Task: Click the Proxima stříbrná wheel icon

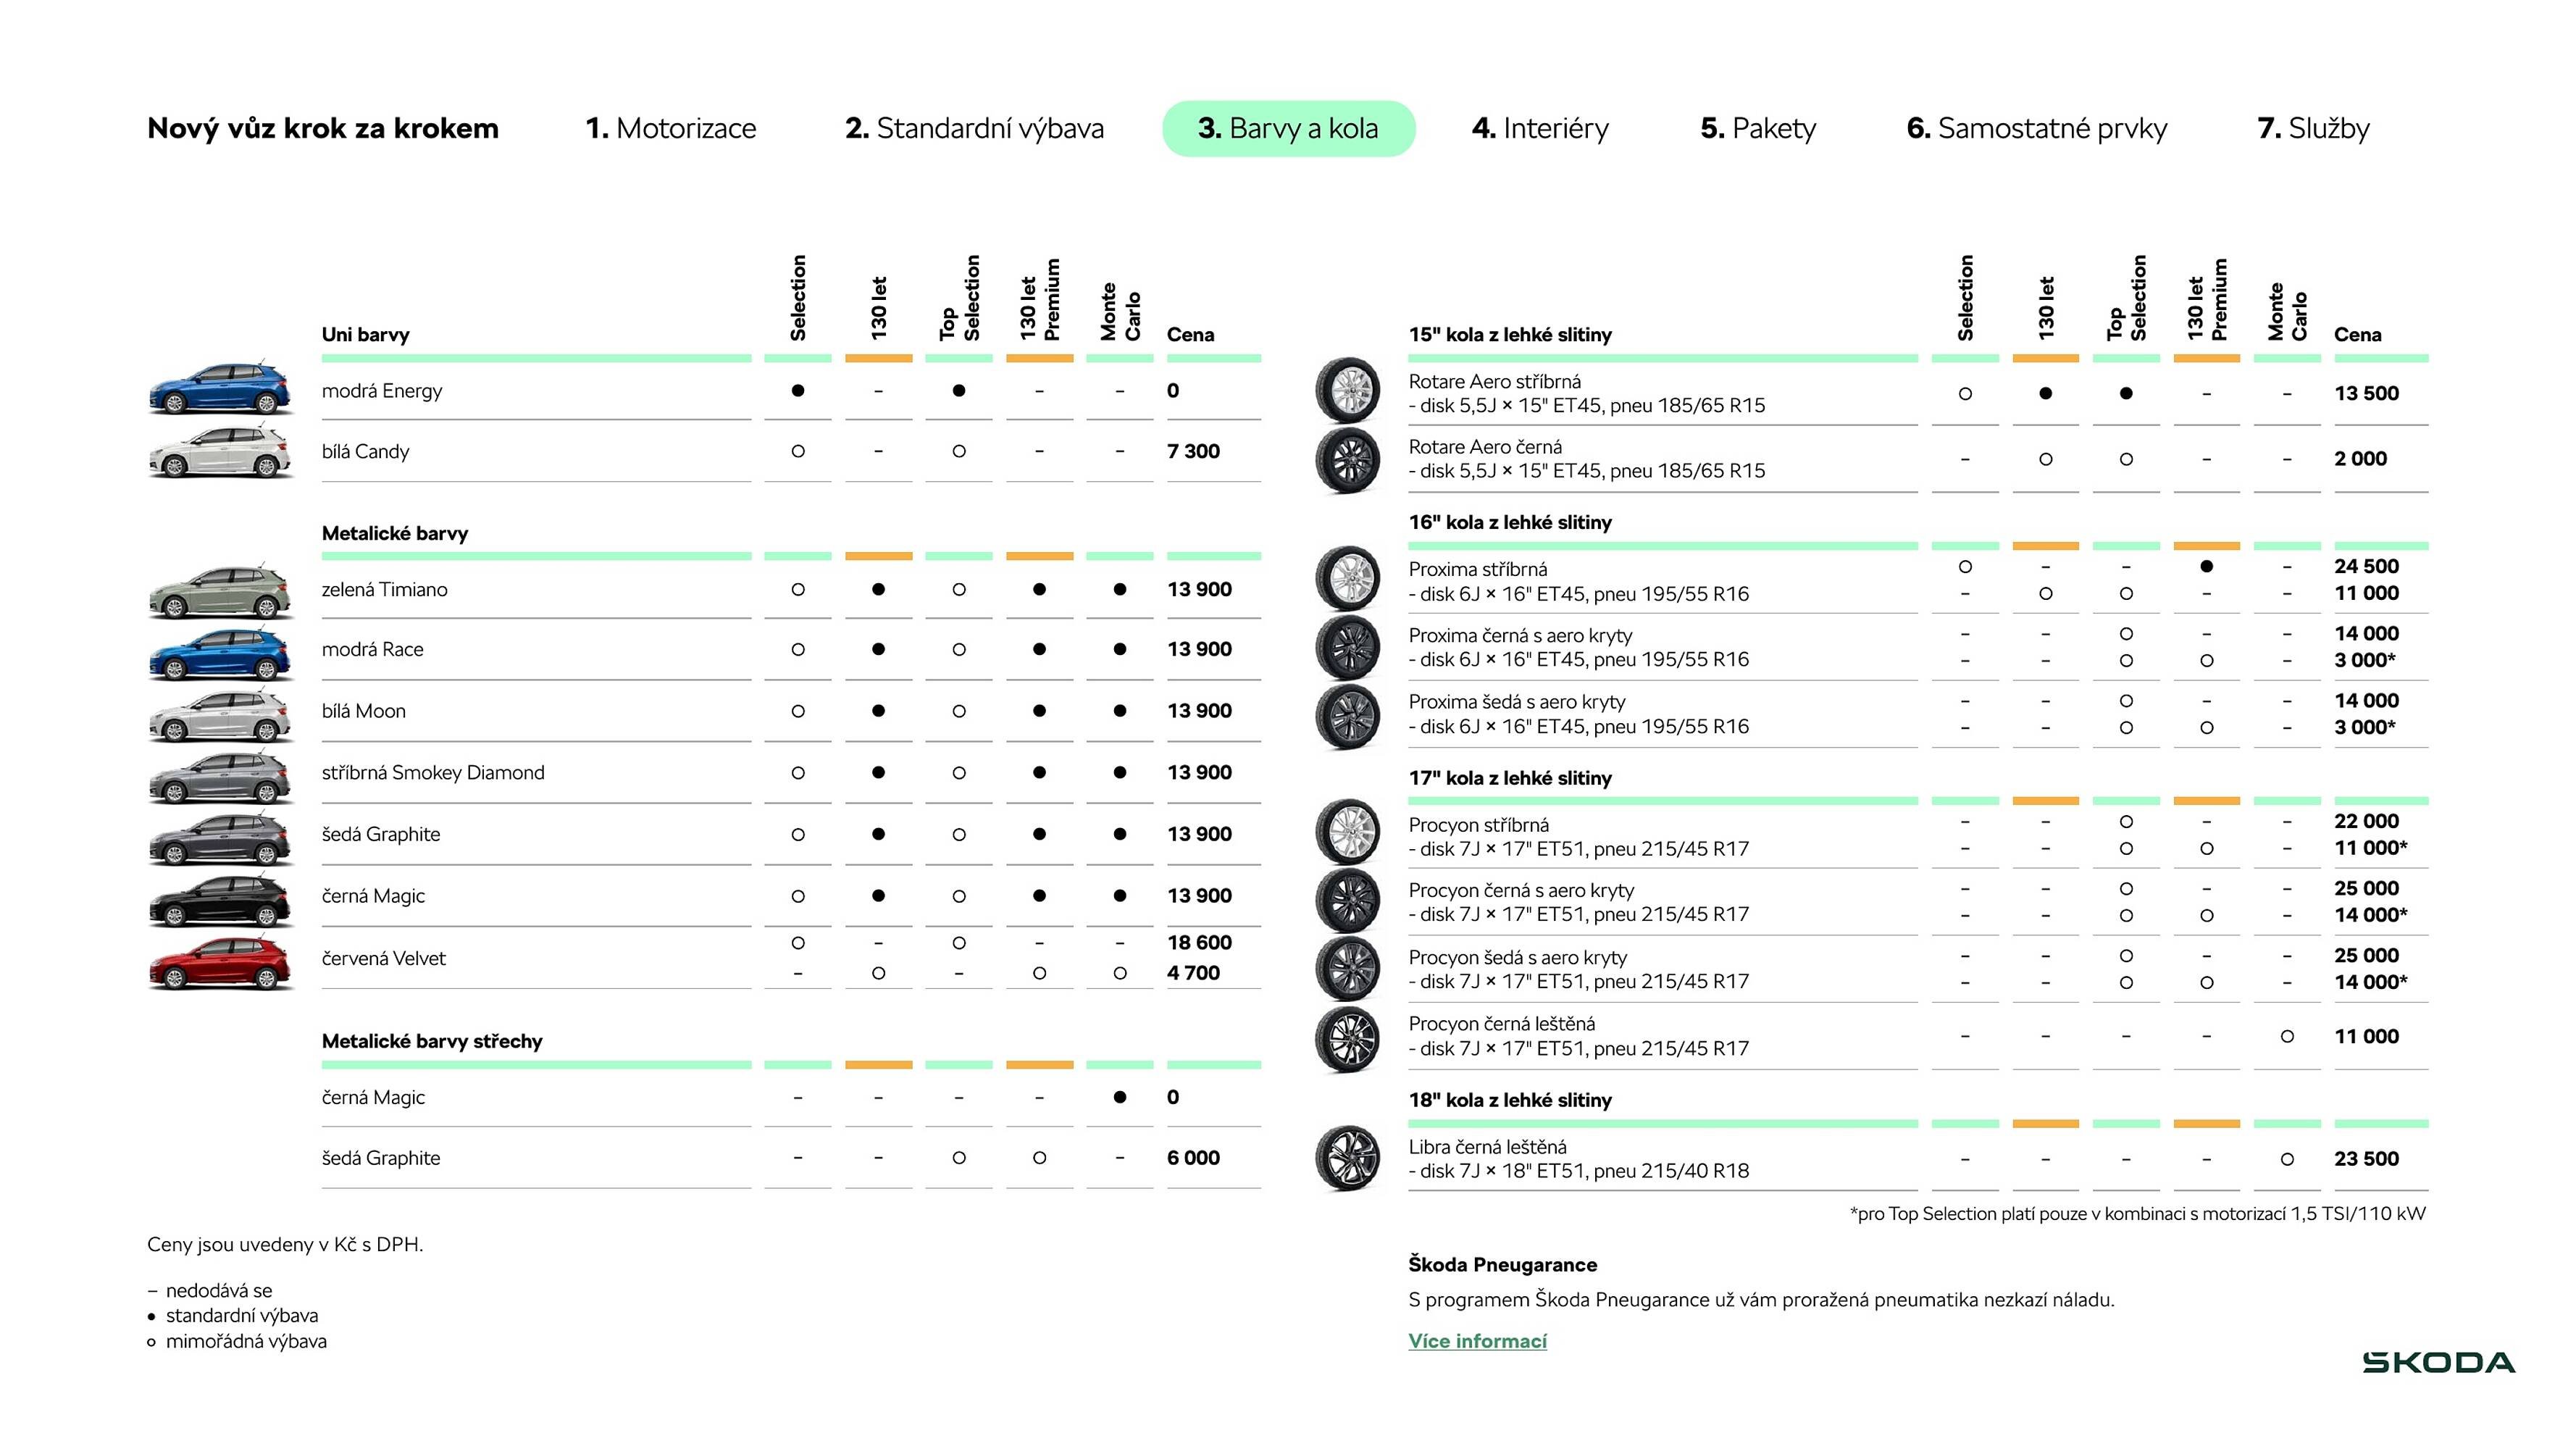Action: [x=1347, y=579]
